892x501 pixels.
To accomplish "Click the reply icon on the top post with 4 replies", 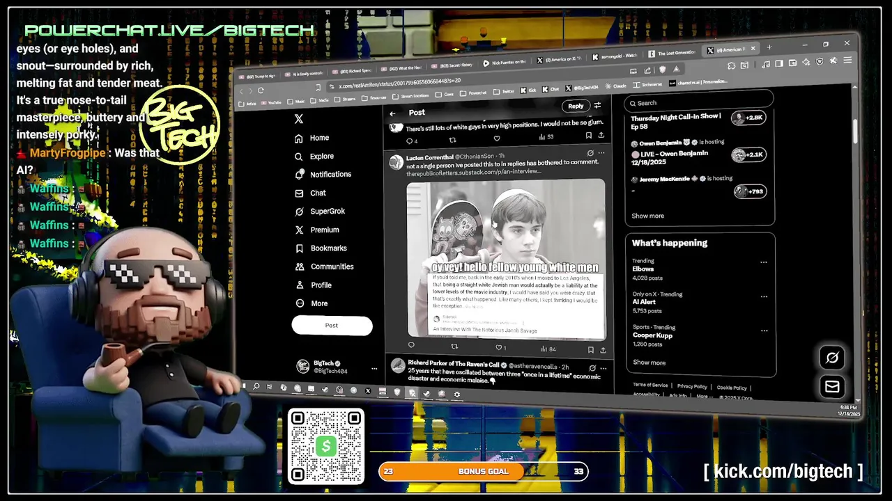I will pos(412,140).
